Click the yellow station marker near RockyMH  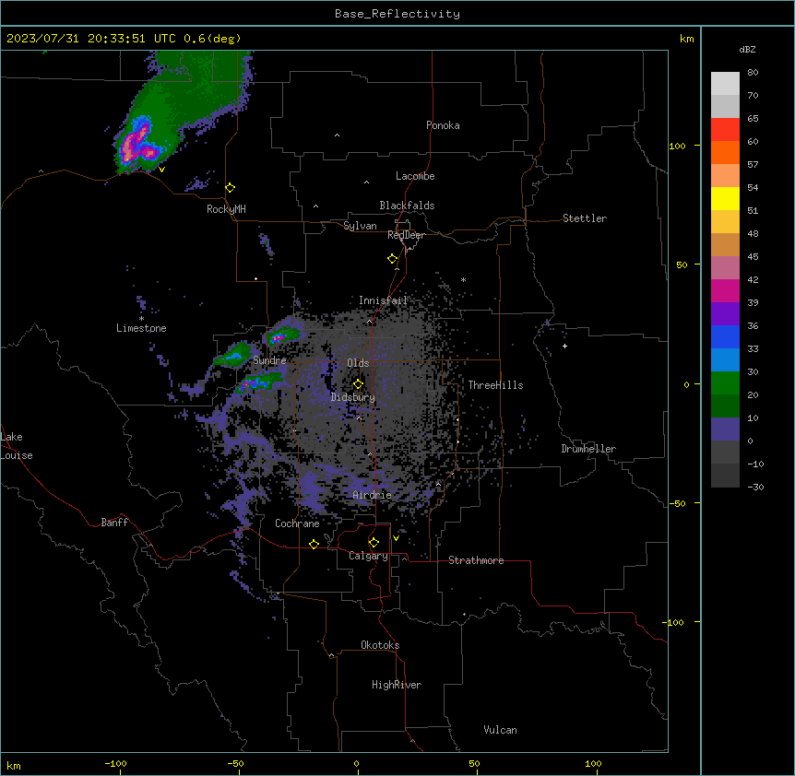click(x=231, y=188)
